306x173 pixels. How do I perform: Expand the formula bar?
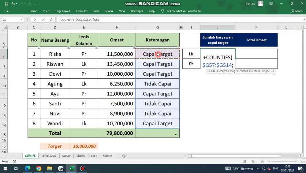click(x=304, y=20)
